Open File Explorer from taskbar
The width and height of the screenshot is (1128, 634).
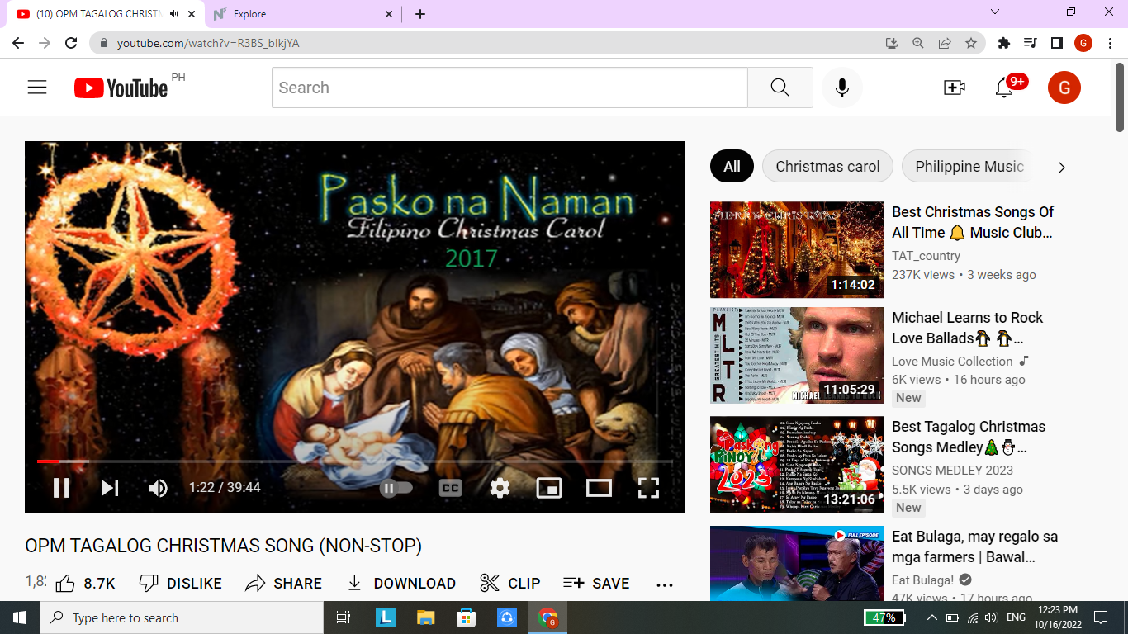tap(425, 617)
